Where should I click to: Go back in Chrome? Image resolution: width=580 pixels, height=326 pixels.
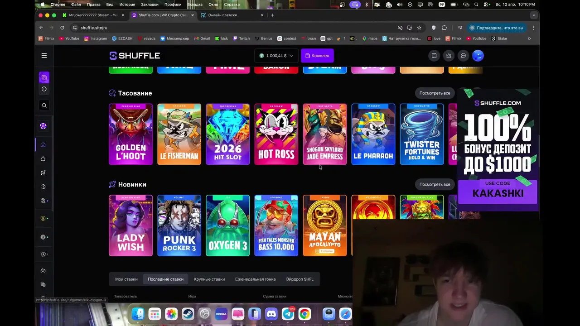[x=41, y=28]
